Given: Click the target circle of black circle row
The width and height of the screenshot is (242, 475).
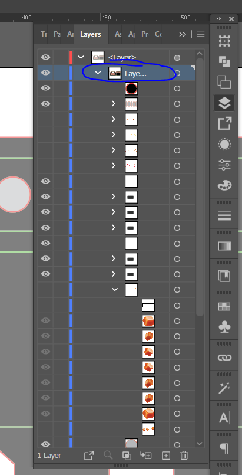Looking at the screenshot, I should (x=177, y=89).
